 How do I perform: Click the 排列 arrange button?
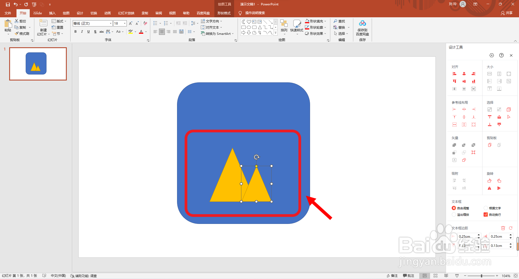[x=284, y=27]
